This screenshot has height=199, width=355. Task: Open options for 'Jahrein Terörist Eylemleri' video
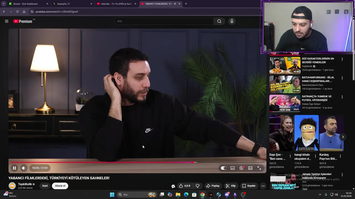click(342, 175)
